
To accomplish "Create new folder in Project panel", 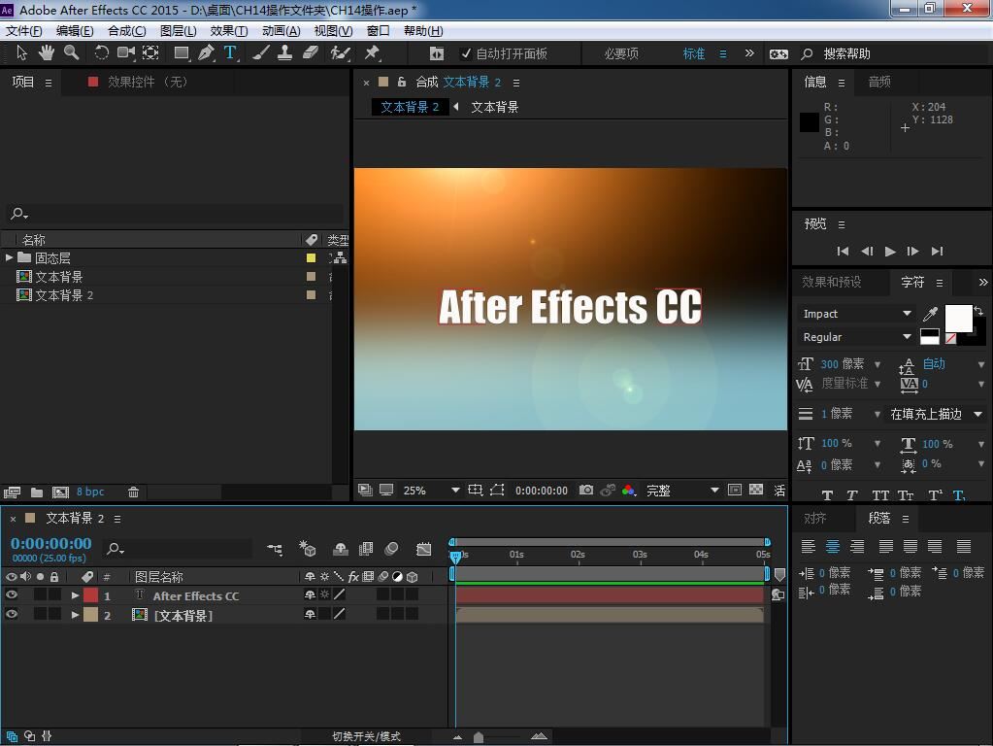I will coord(37,492).
